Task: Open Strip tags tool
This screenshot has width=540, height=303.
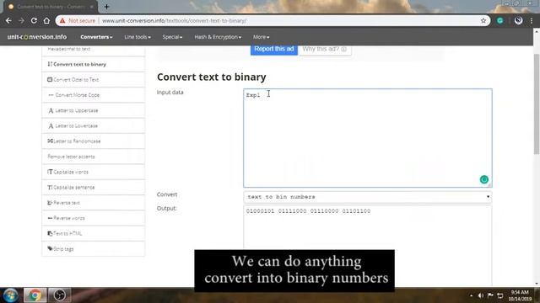Action: point(94,249)
